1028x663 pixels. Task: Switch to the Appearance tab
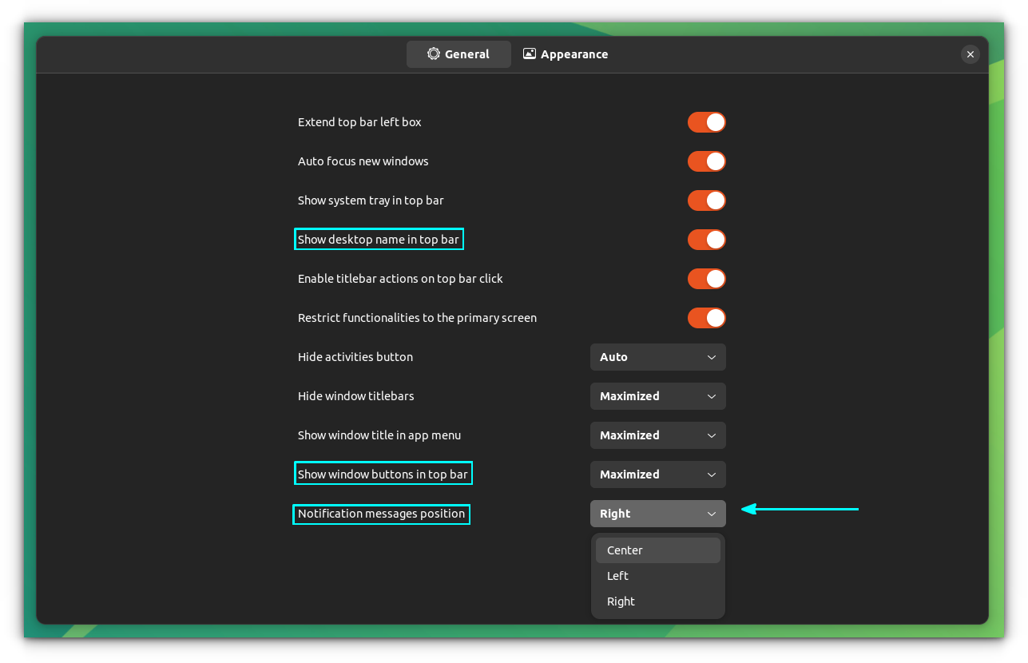(x=566, y=54)
